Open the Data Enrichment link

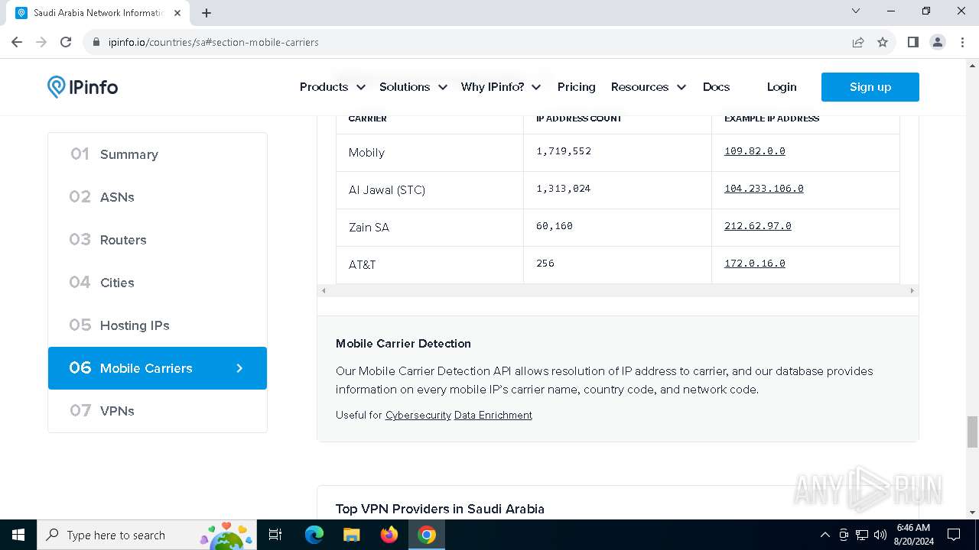coord(493,415)
